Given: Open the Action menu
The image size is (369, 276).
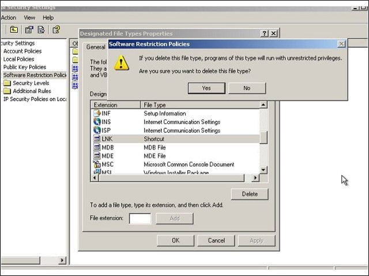Looking at the screenshot, I should 9,18.
